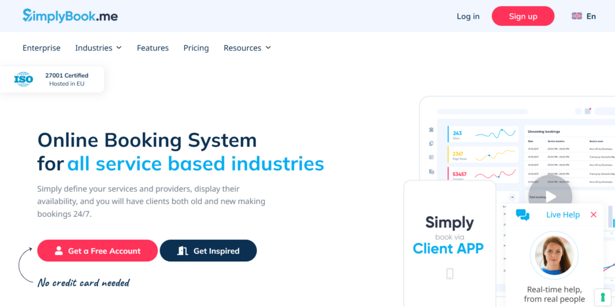This screenshot has width=615, height=307.
Task: Open the Enterprise menu item
Action: pos(41,48)
